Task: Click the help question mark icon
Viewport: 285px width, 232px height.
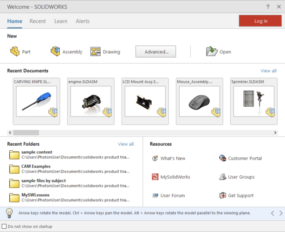Action: pos(268,6)
